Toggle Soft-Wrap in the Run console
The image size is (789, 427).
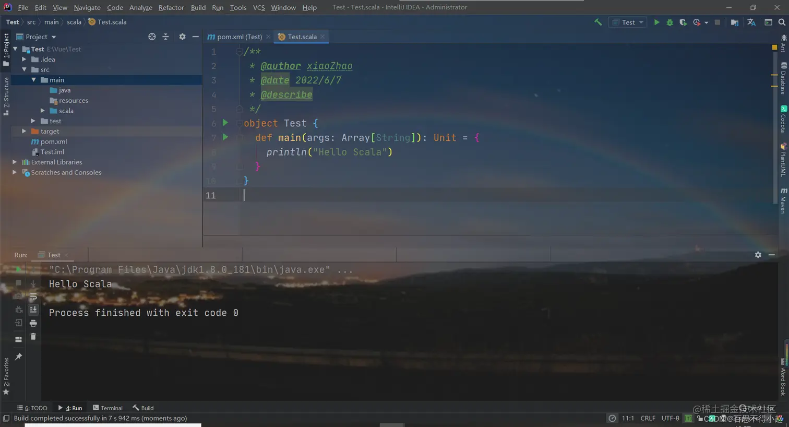[33, 296]
